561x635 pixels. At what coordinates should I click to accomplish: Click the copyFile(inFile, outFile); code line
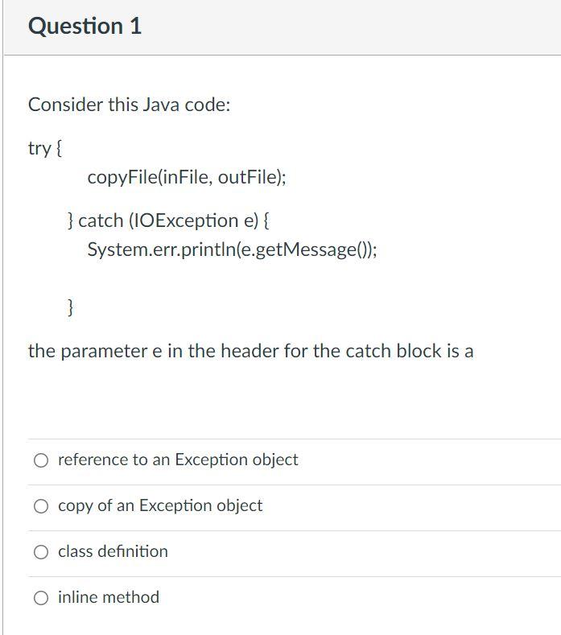coord(187,177)
